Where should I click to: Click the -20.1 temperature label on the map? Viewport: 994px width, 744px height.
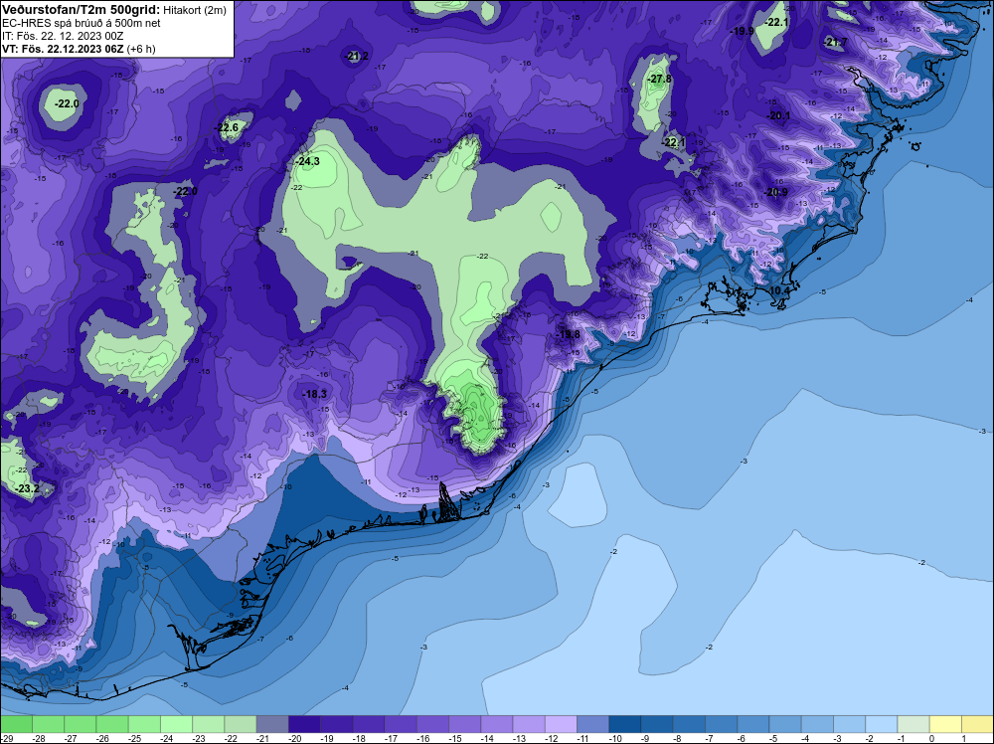click(x=779, y=116)
